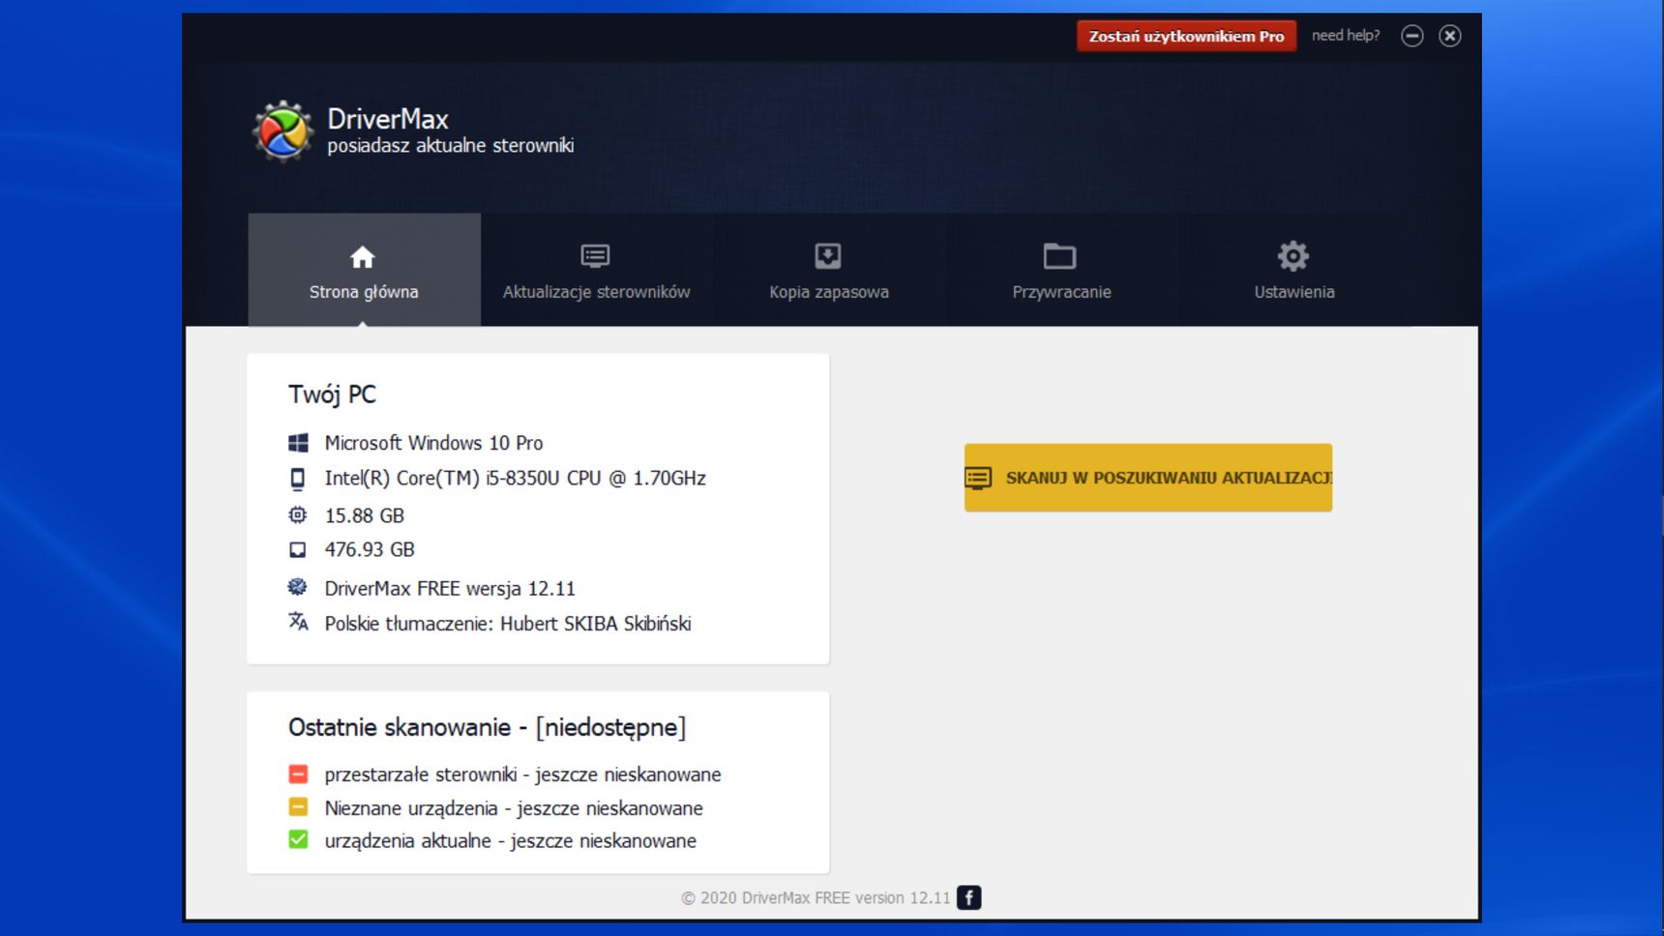Screen dimensions: 1664x936
Task: Click urządzenia aktualne - jeszcze nieskanowane
Action: pyautogui.click(x=510, y=841)
